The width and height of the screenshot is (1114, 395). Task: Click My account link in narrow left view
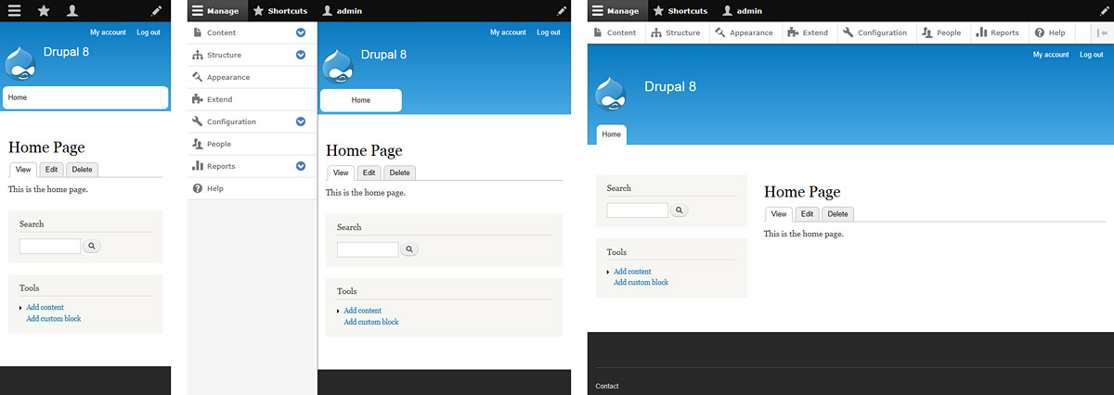pyautogui.click(x=108, y=32)
